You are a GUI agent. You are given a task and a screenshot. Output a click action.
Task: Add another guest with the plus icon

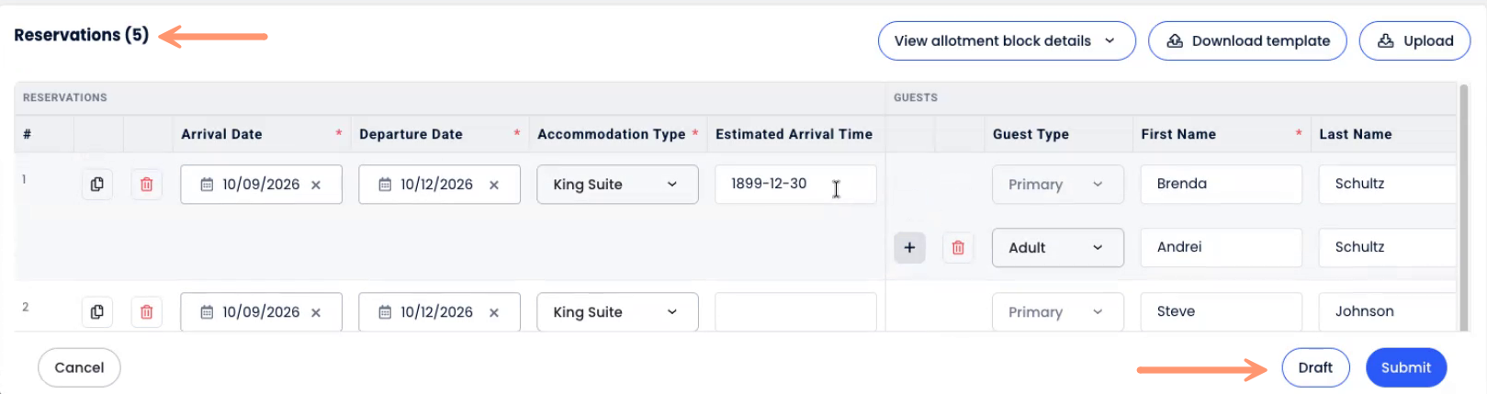coord(909,248)
